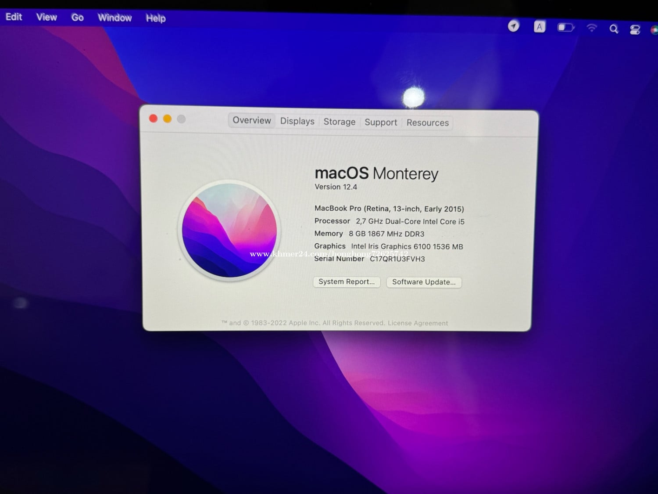Click the macOS Monterey logo image
The width and height of the screenshot is (658, 494).
[x=229, y=231]
